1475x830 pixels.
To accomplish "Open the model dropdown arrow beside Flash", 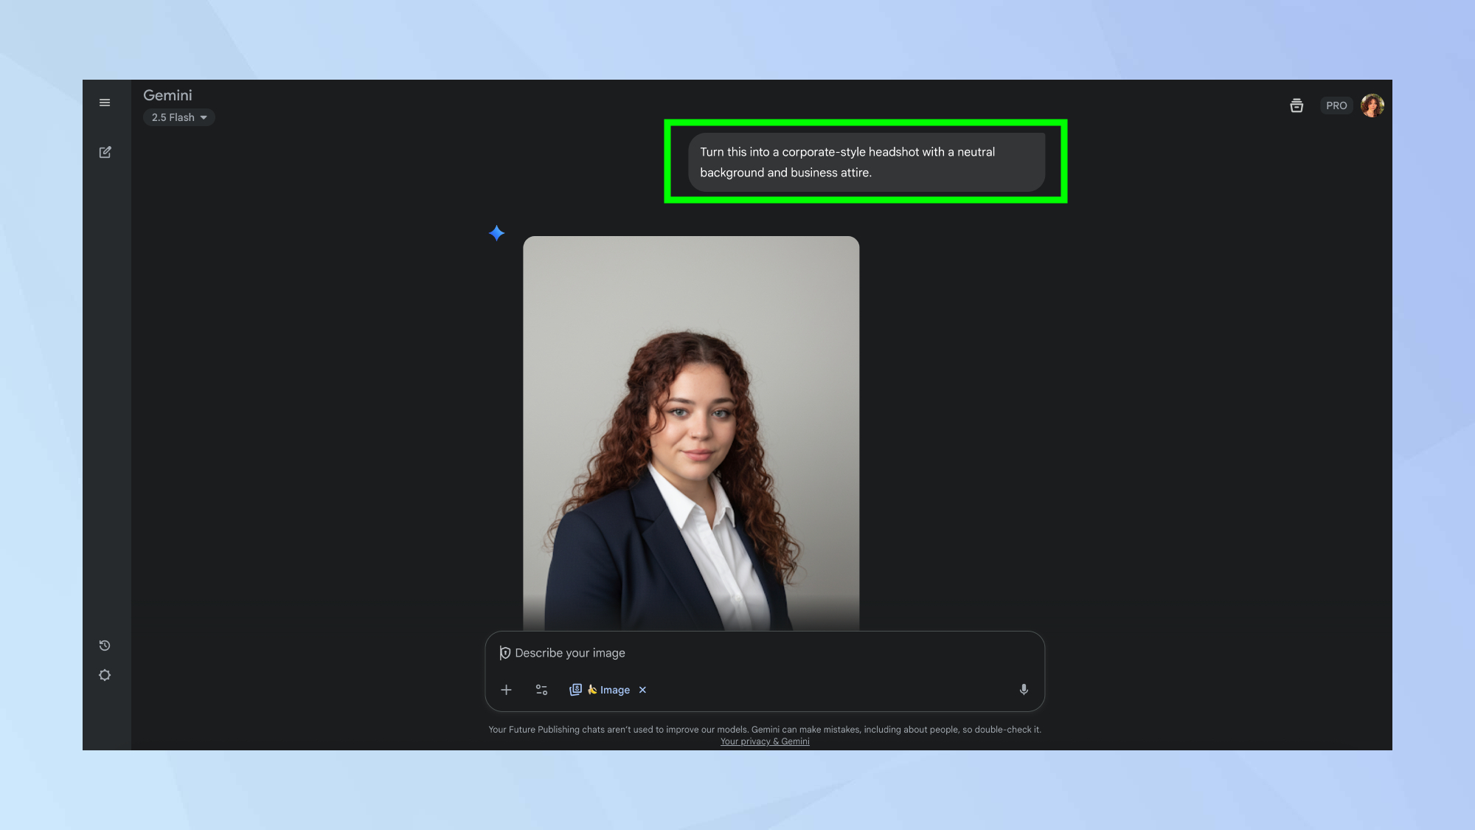I will pos(204,117).
